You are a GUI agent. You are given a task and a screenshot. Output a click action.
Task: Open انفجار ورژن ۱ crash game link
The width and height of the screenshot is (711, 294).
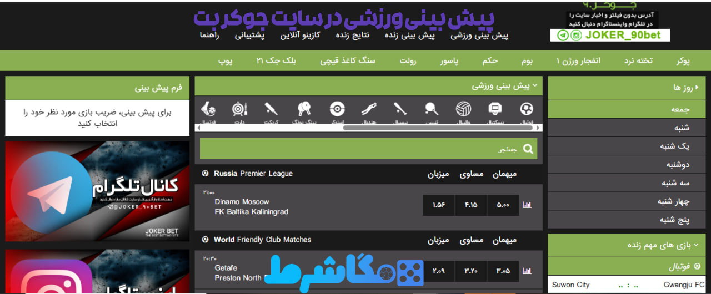pos(578,61)
